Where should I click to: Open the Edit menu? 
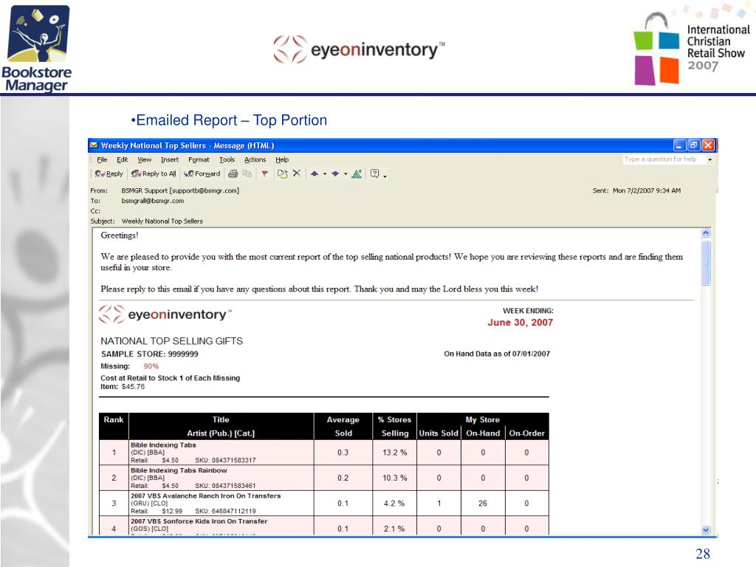coord(122,159)
